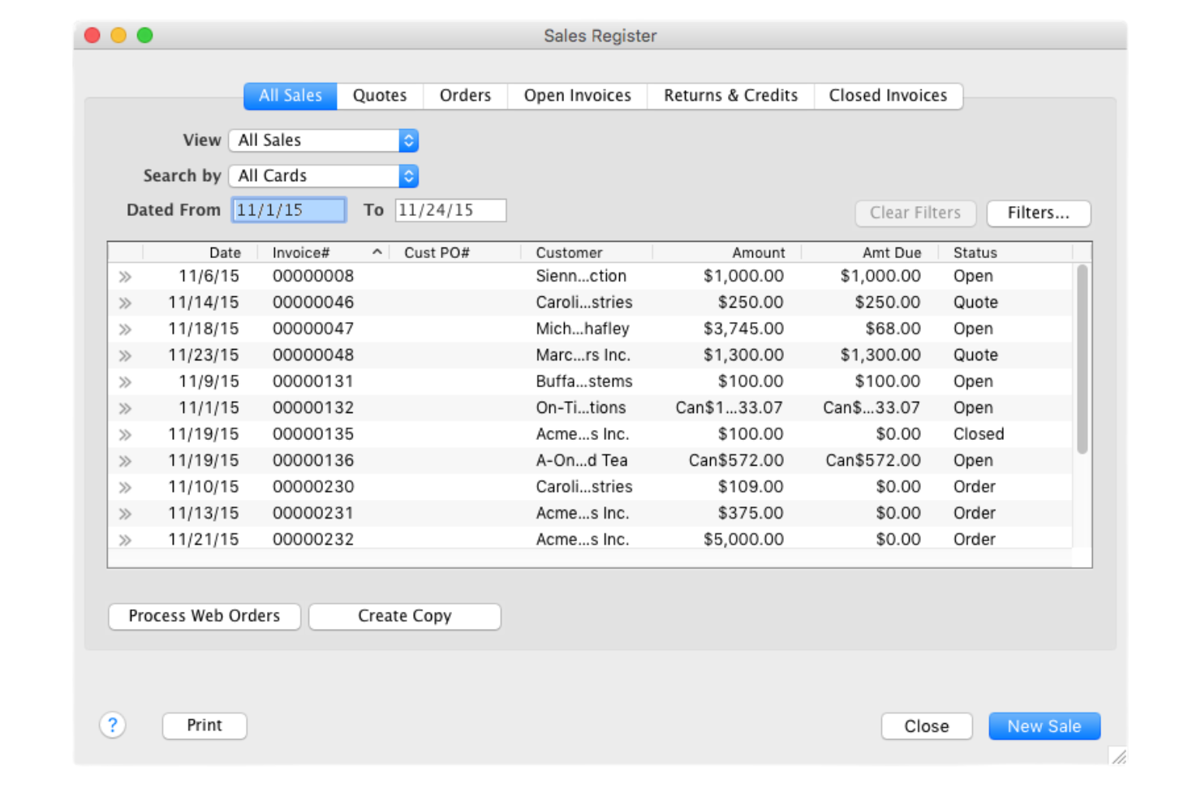Open detail arrow for invoice 00000048
The image size is (1201, 801).
tap(125, 355)
